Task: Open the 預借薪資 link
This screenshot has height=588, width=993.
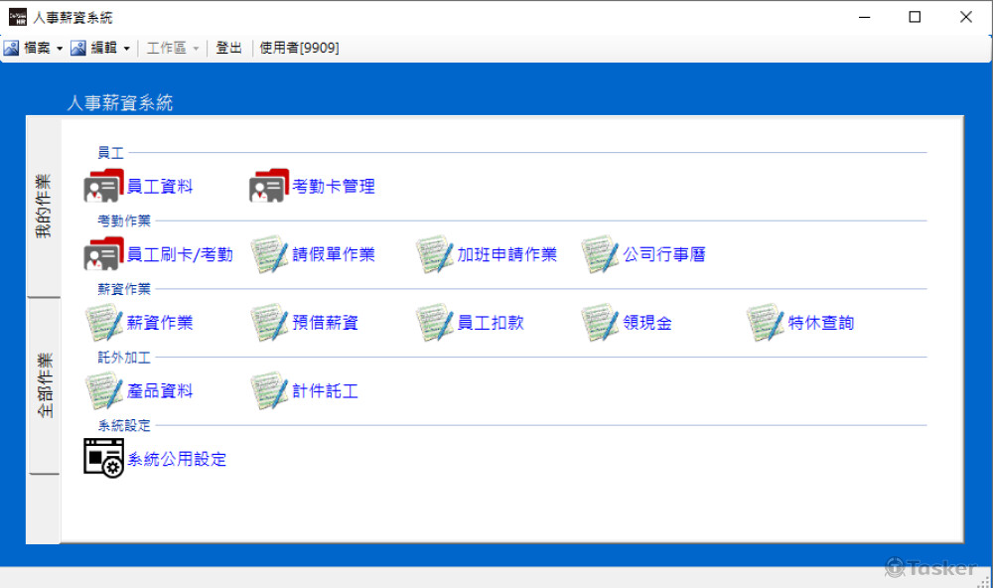Action: 325,323
